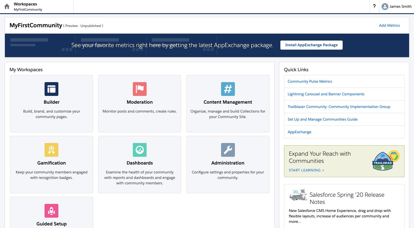Click the home icon in the header
The image size is (414, 228).
(x=7, y=7)
